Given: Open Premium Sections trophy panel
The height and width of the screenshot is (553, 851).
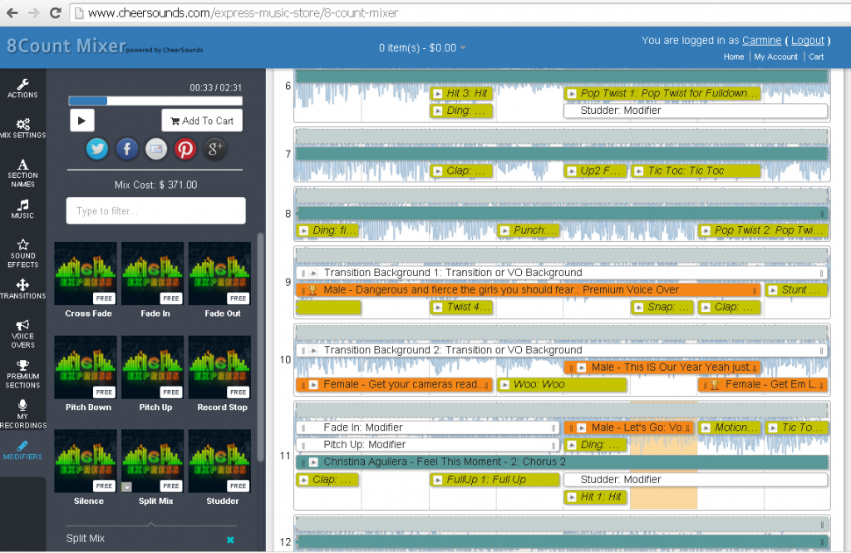Looking at the screenshot, I should coord(22,373).
